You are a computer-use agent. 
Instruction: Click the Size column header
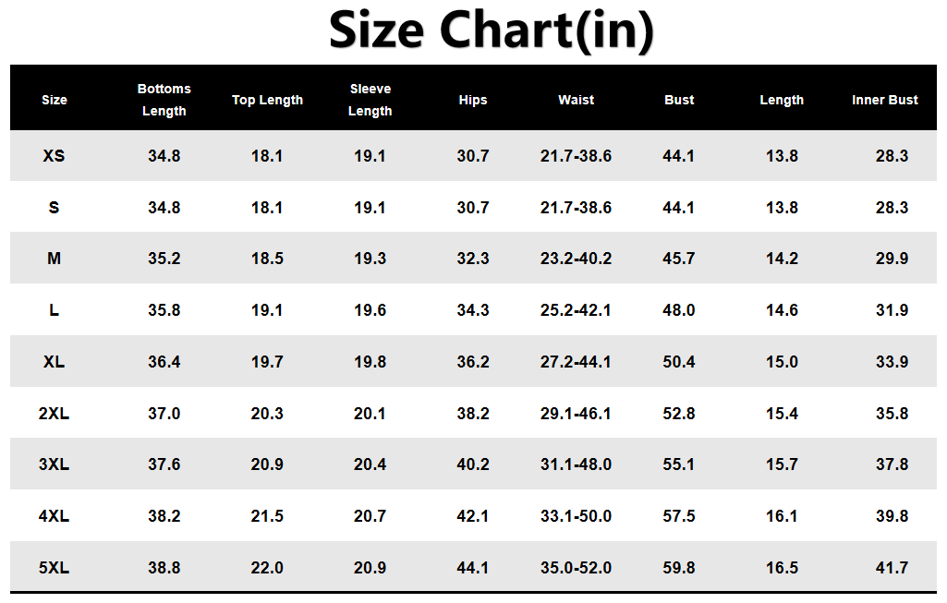[x=55, y=100]
